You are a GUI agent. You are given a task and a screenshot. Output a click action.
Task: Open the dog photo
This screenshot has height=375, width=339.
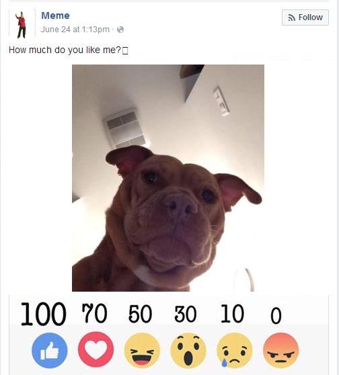point(168,178)
